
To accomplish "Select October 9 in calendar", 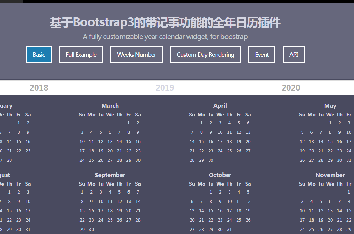I will 220,201.
